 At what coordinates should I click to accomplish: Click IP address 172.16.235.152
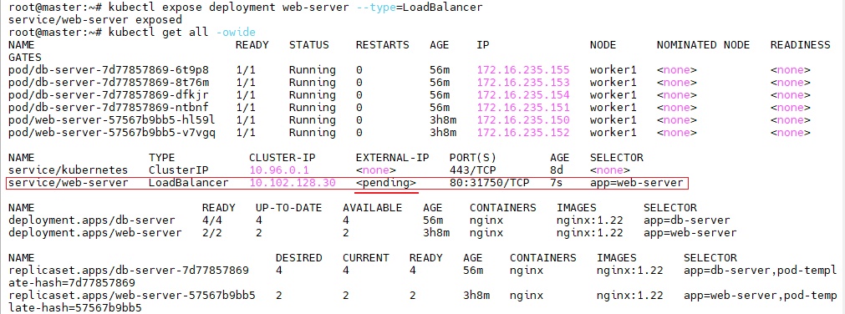(x=522, y=133)
